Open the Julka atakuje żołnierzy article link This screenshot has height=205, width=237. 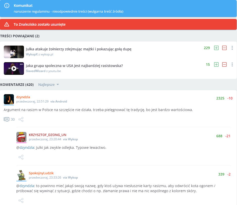79,49
